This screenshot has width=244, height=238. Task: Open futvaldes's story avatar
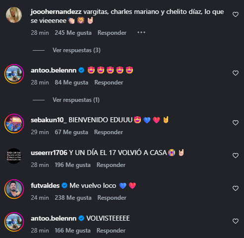(14, 189)
